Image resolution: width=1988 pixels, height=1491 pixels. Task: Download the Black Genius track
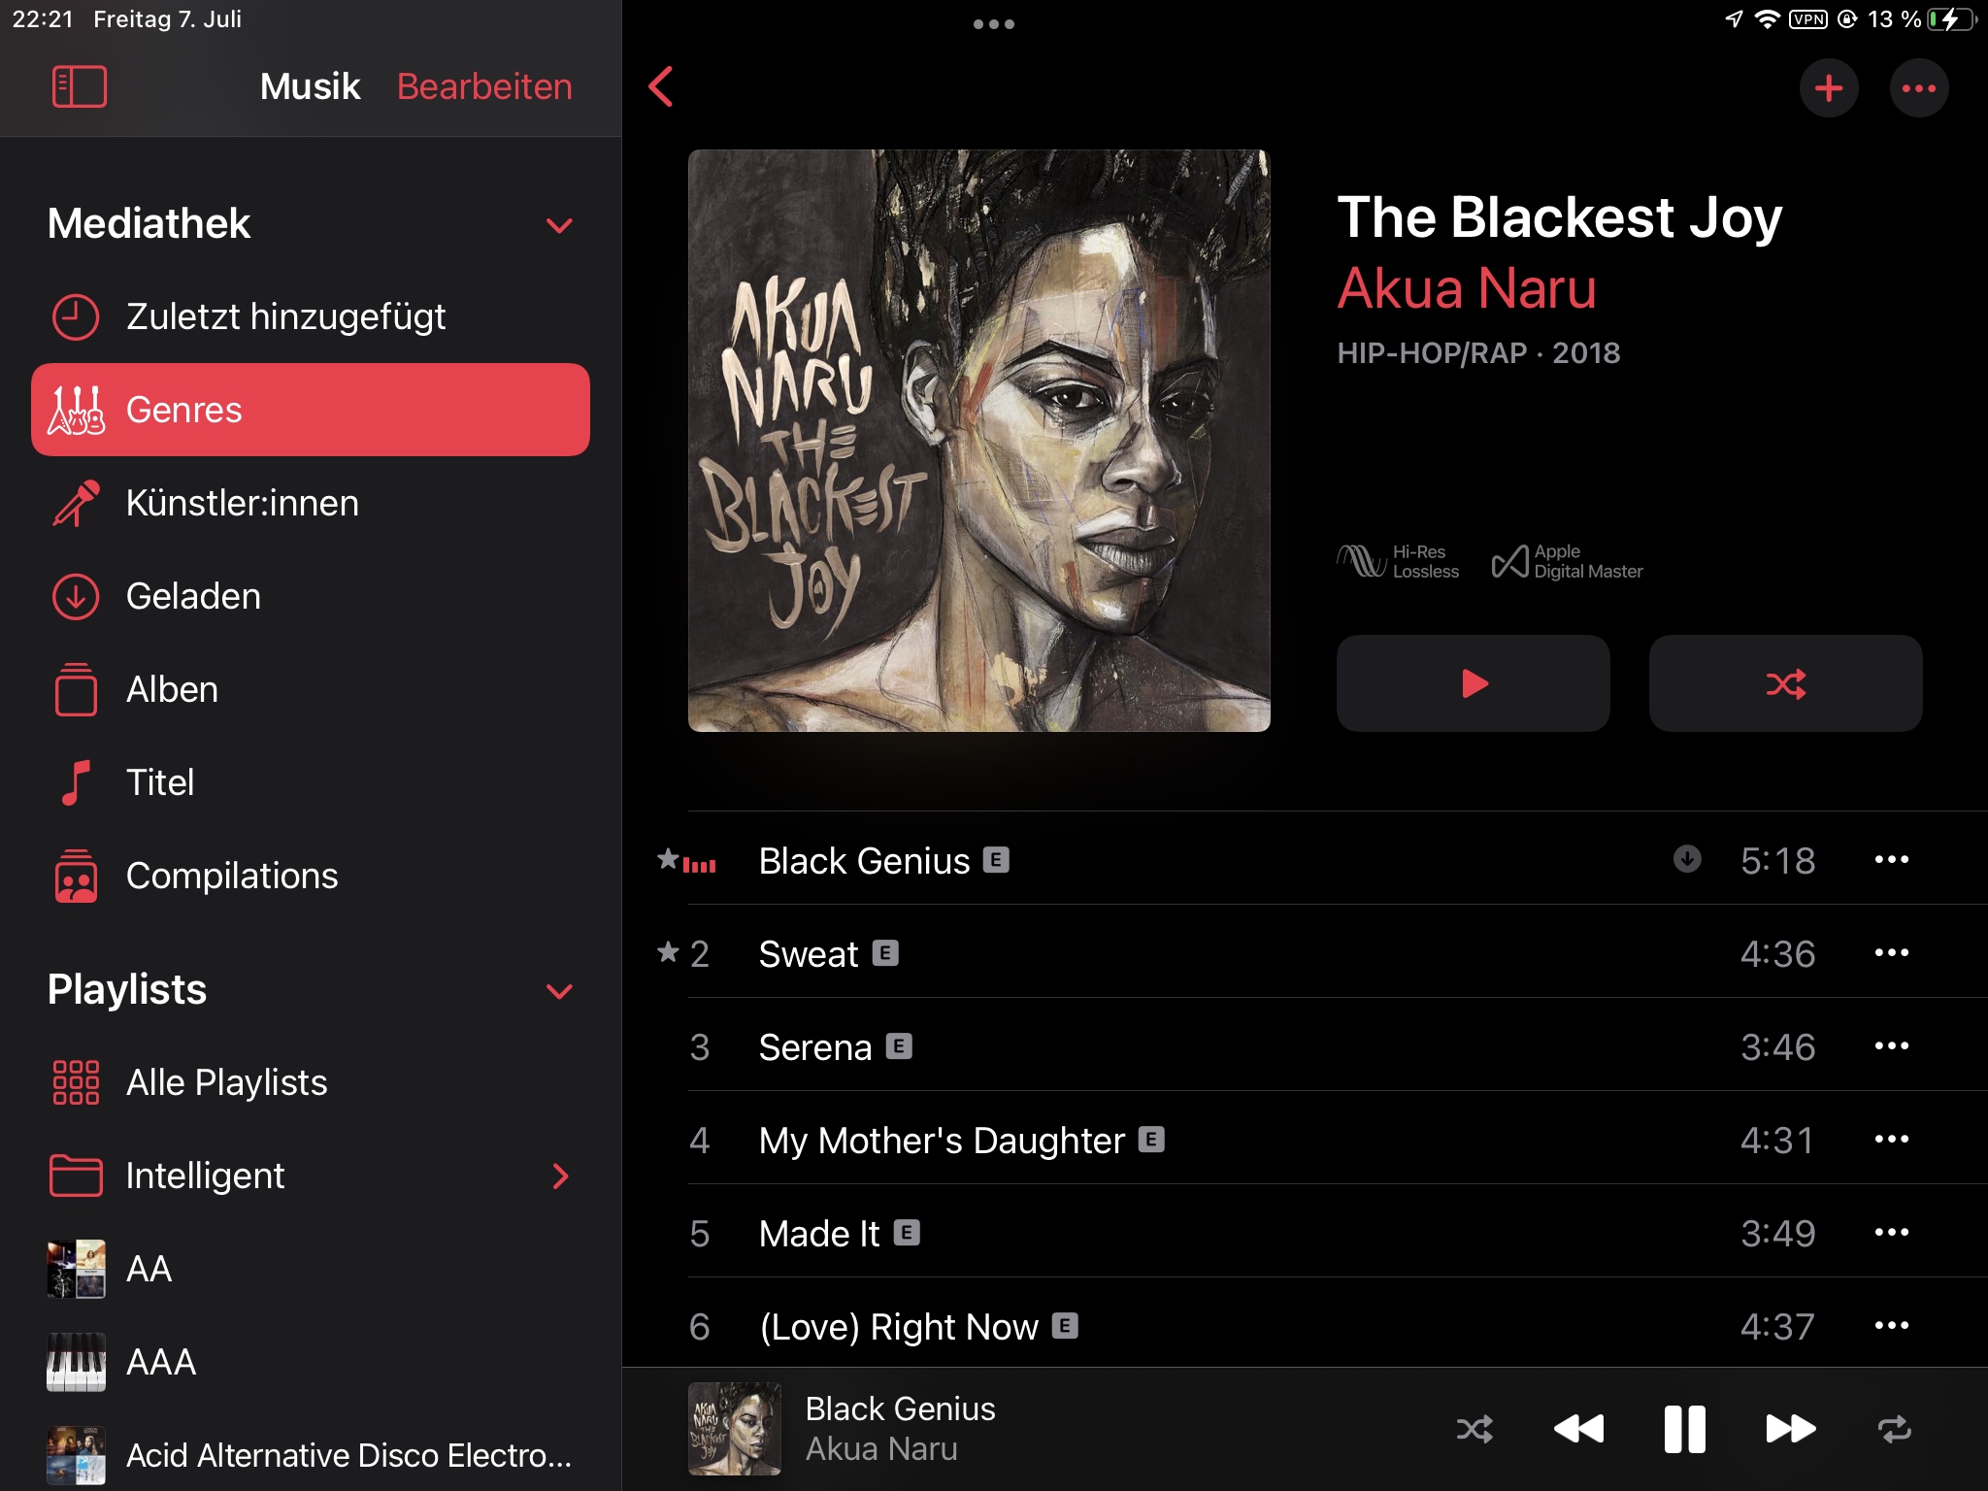pyautogui.click(x=1687, y=859)
